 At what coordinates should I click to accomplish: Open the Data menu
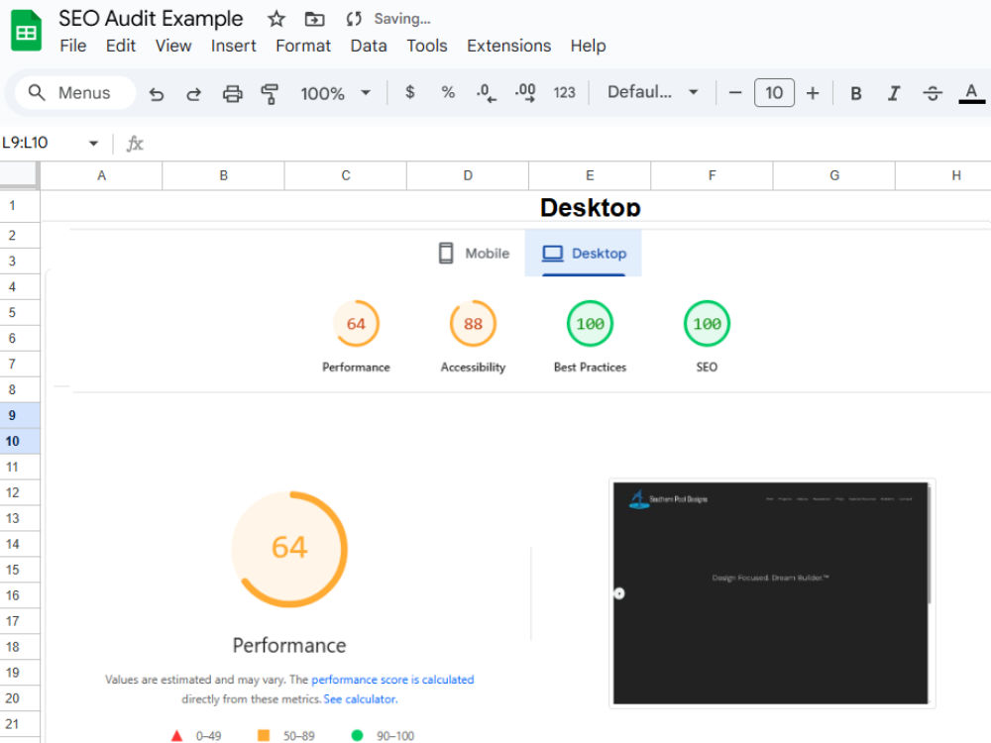369,46
